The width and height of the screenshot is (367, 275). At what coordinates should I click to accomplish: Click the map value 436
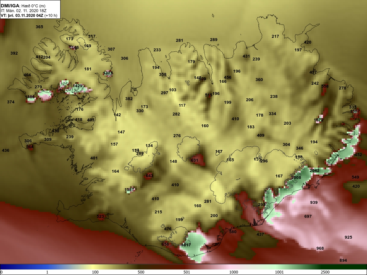click(6, 150)
